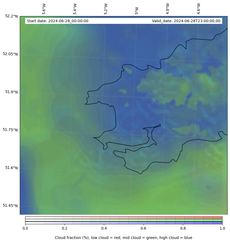
Task: Select the 52.05°N latitude tick label
Action: click(10, 54)
